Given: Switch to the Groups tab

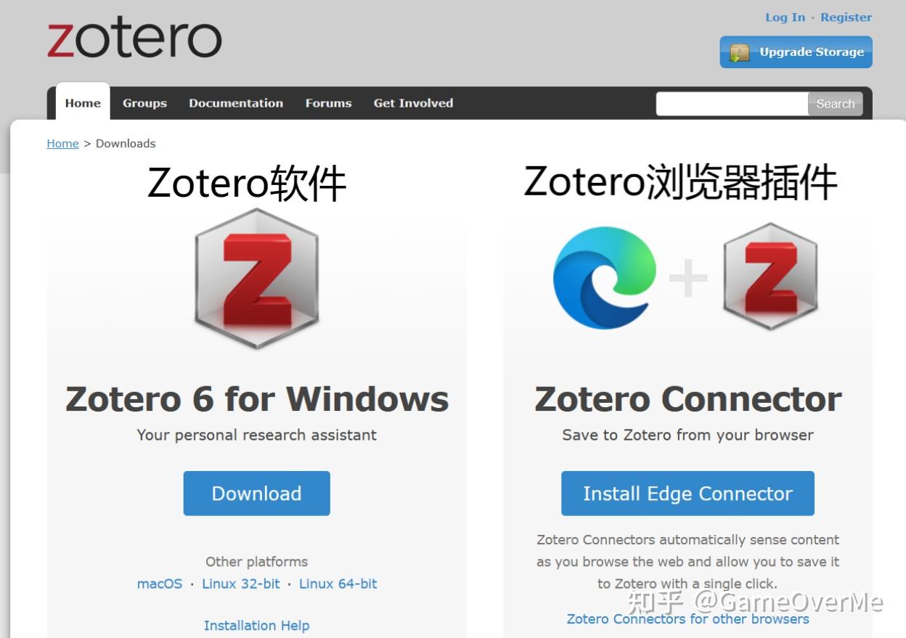Looking at the screenshot, I should (x=144, y=103).
